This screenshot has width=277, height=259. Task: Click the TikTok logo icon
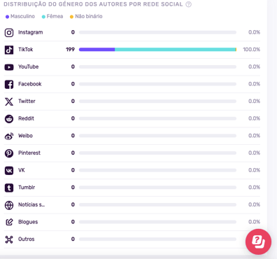point(9,50)
